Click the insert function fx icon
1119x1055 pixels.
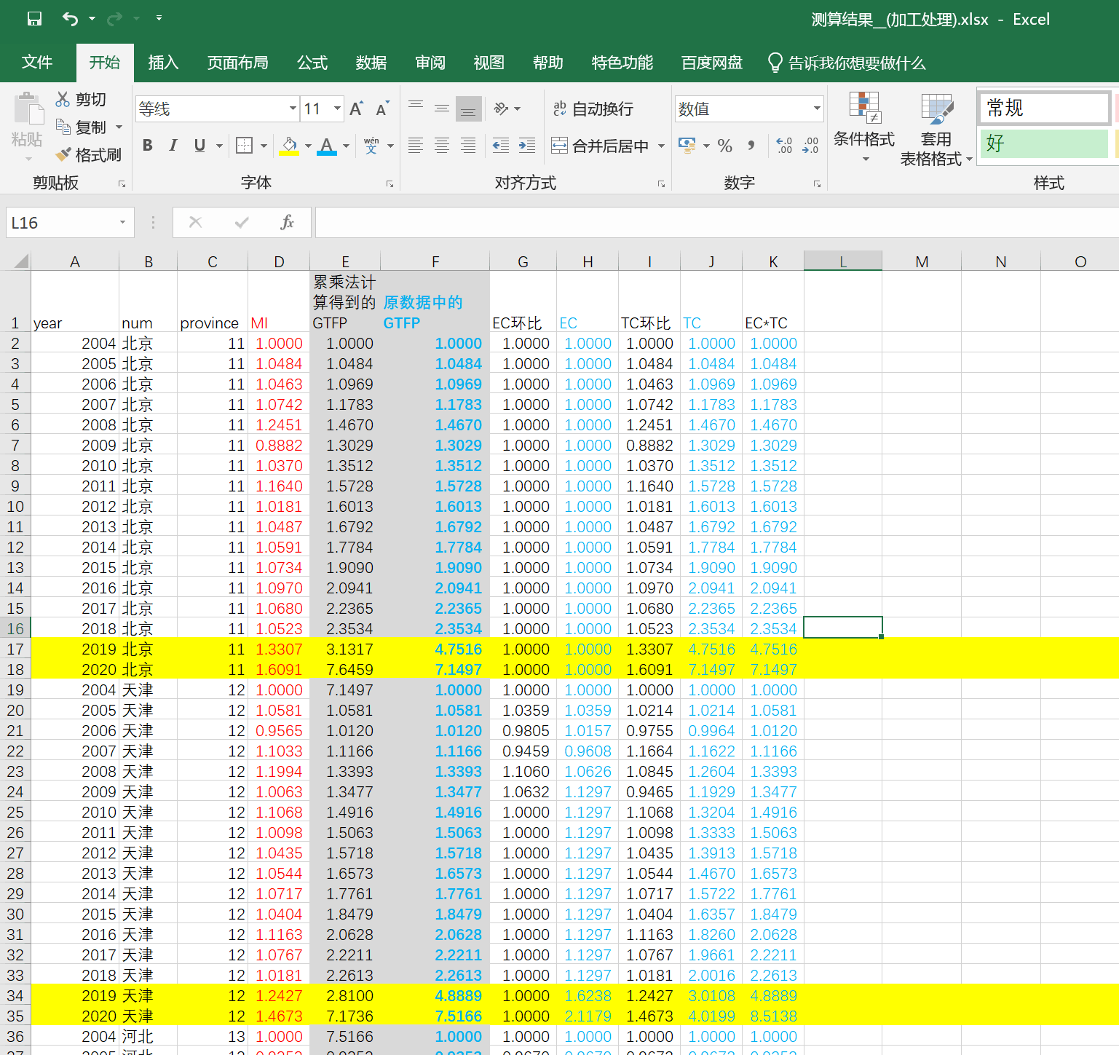tap(287, 223)
